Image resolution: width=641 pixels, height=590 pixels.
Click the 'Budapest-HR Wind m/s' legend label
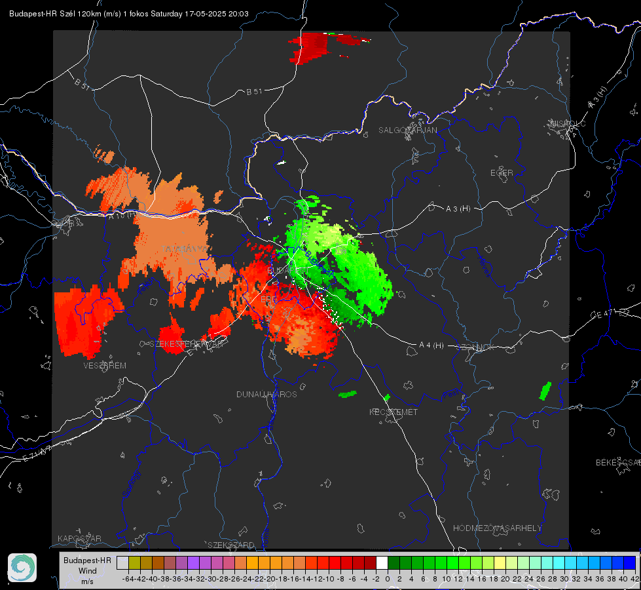pos(88,571)
